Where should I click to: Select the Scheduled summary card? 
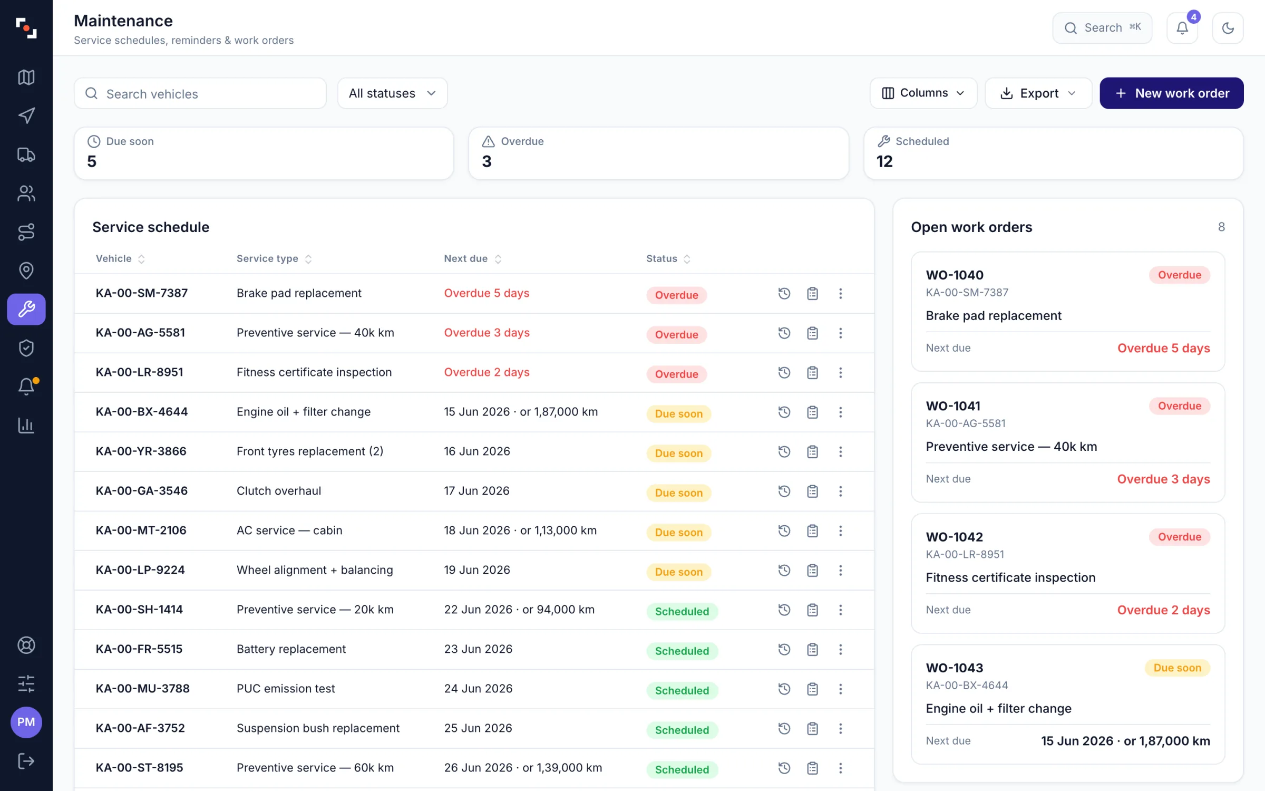tap(1054, 153)
